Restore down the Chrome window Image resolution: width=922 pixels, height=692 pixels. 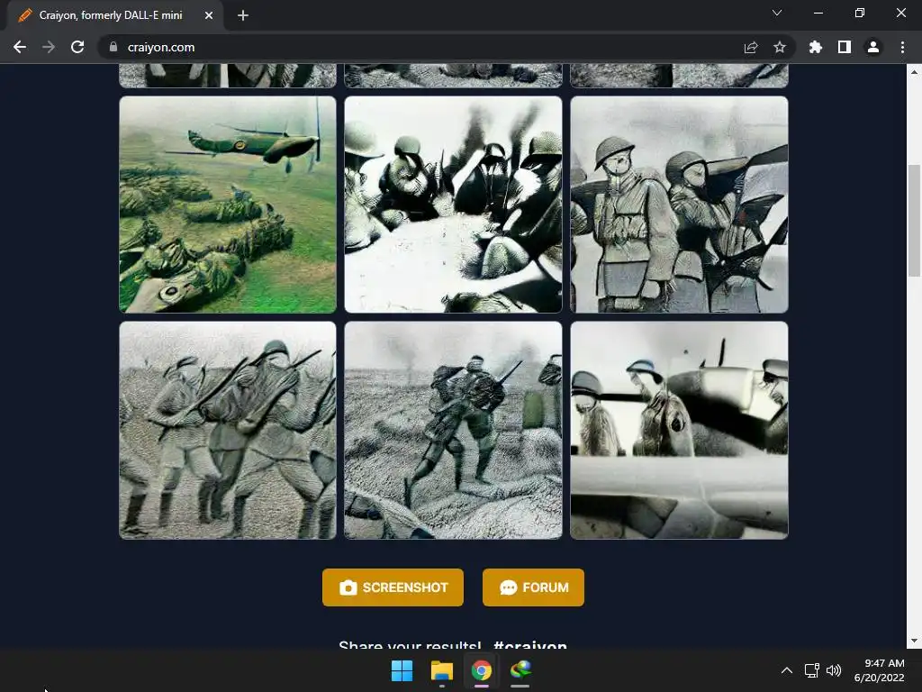pos(860,13)
